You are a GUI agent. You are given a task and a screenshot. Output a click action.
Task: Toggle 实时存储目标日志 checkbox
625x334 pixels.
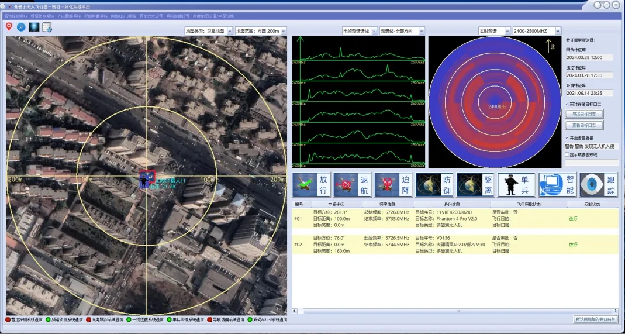568,104
